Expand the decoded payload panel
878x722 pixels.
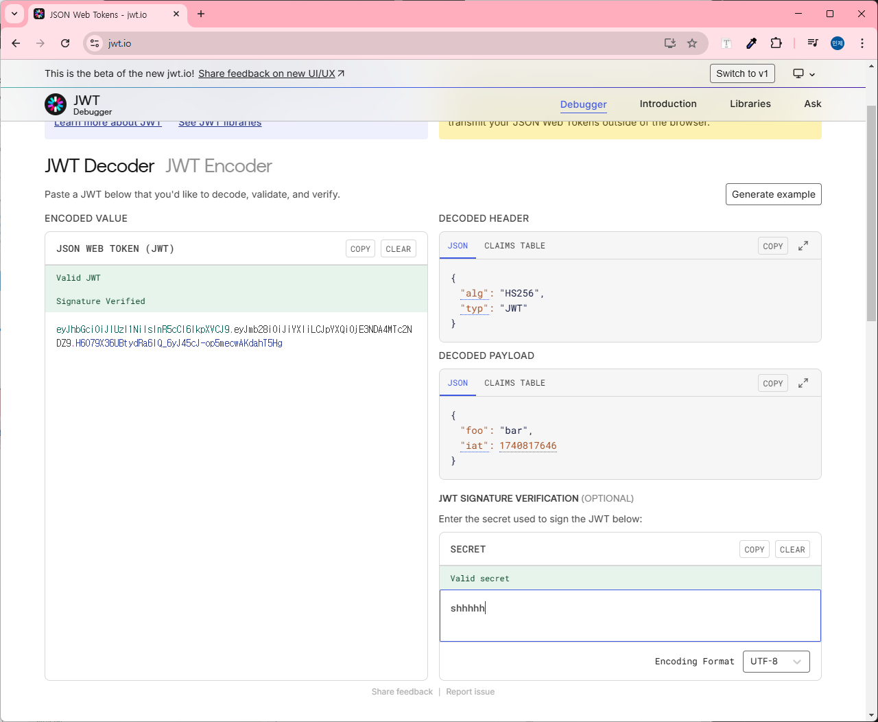(x=803, y=383)
